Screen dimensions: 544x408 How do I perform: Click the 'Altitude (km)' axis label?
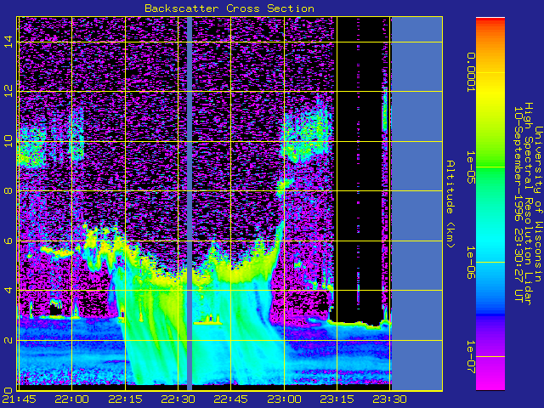click(450, 204)
